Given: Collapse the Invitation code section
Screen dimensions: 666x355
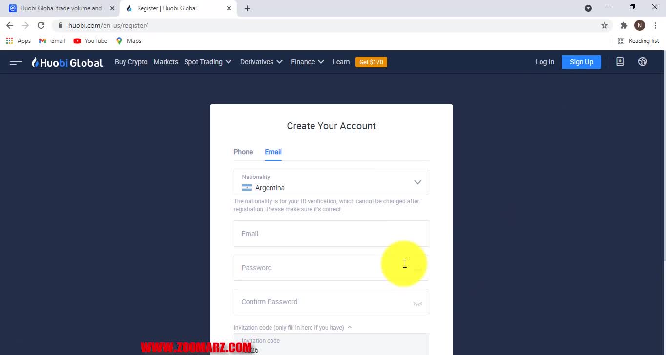Looking at the screenshot, I should pyautogui.click(x=292, y=328).
